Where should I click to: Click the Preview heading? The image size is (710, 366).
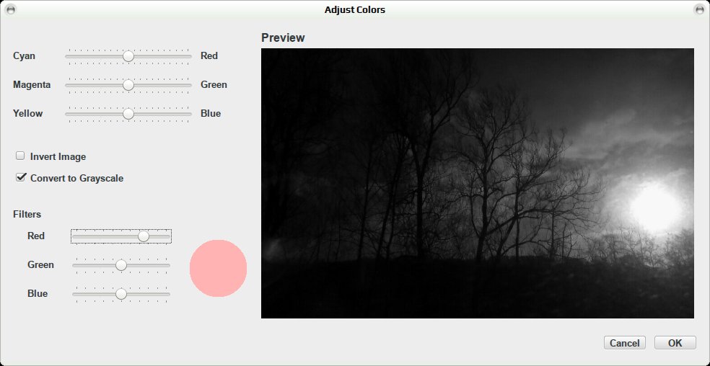click(283, 38)
